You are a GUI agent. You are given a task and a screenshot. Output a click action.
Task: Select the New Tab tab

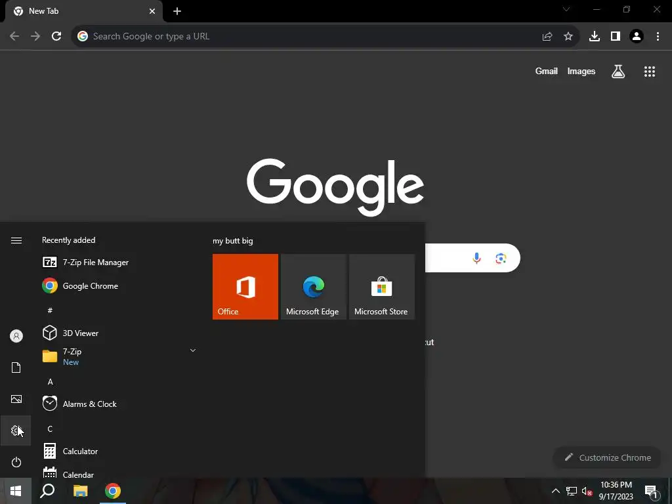(x=83, y=11)
